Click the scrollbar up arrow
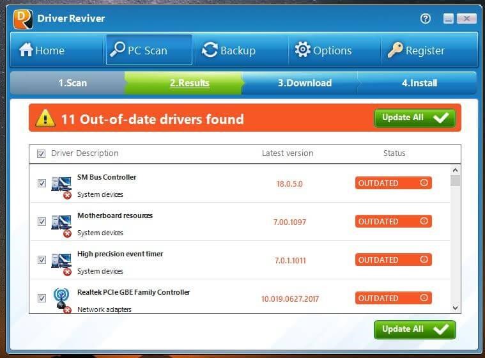 (x=455, y=170)
